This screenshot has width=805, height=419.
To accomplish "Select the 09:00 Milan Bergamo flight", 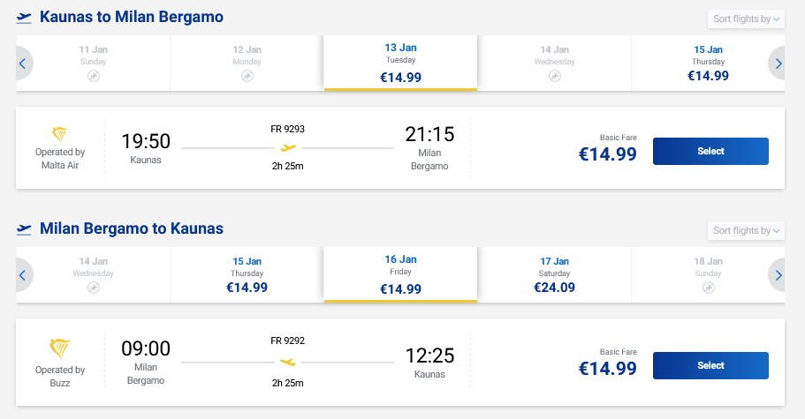I will [x=710, y=365].
